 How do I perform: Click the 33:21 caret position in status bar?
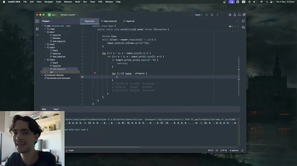pos(210,150)
